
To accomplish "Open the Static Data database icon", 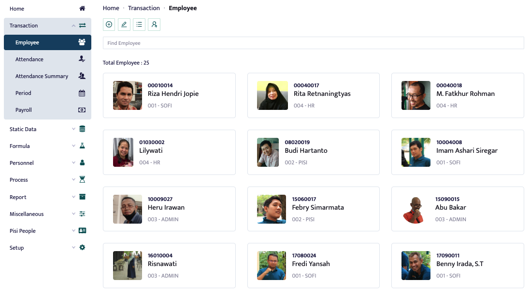I will coord(83,129).
